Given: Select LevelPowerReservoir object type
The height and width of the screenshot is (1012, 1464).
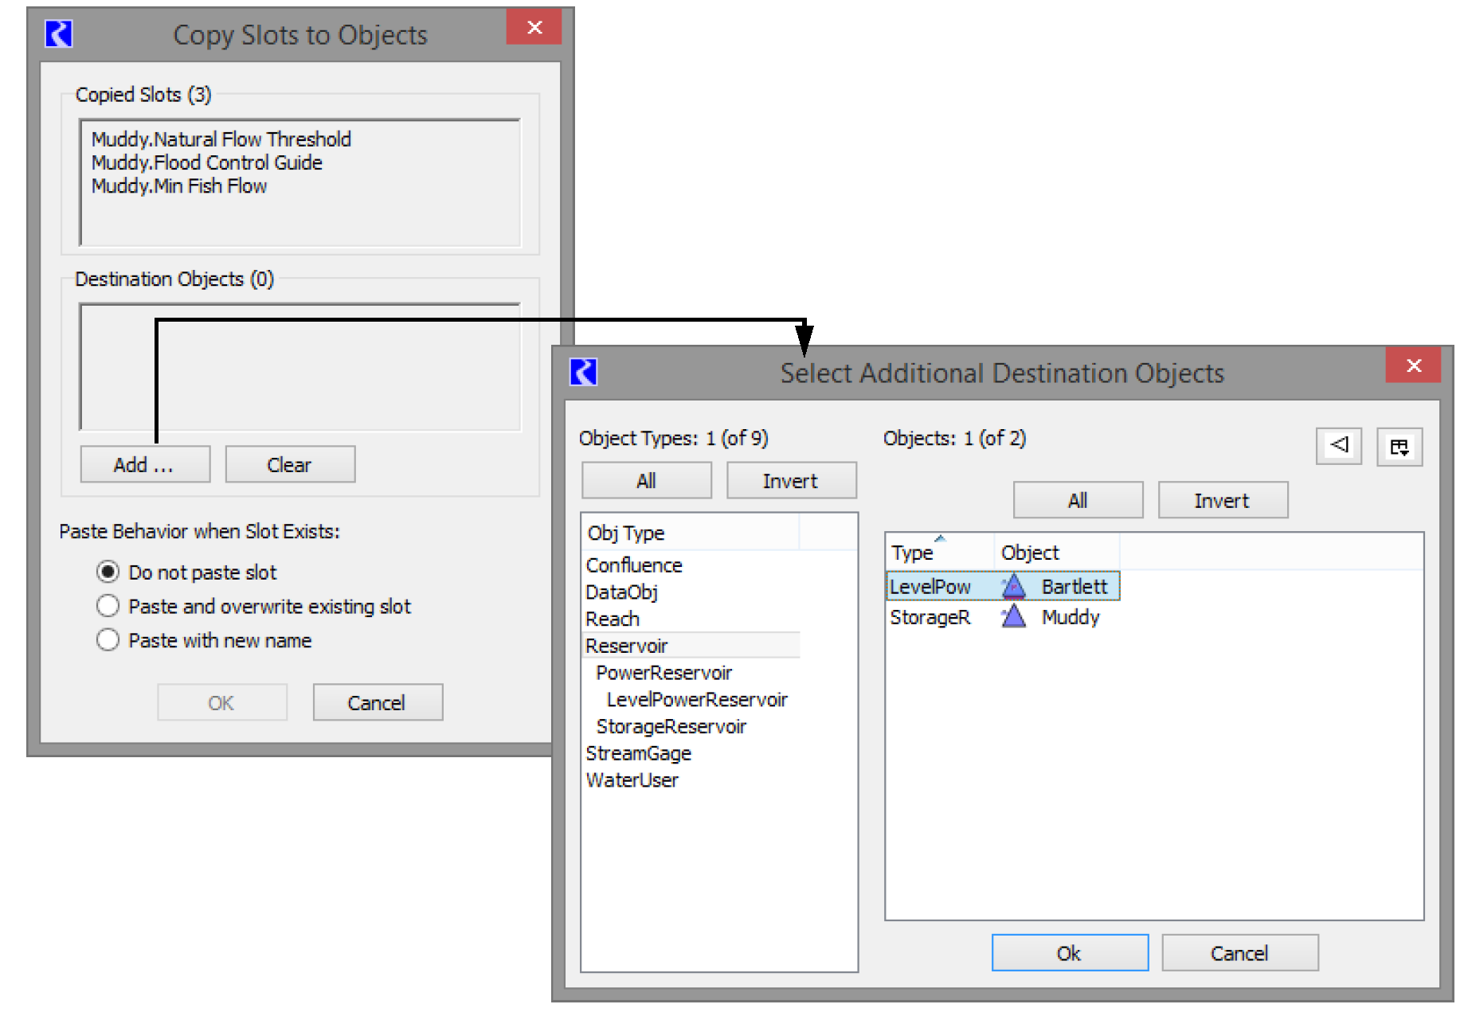Looking at the screenshot, I should (696, 700).
